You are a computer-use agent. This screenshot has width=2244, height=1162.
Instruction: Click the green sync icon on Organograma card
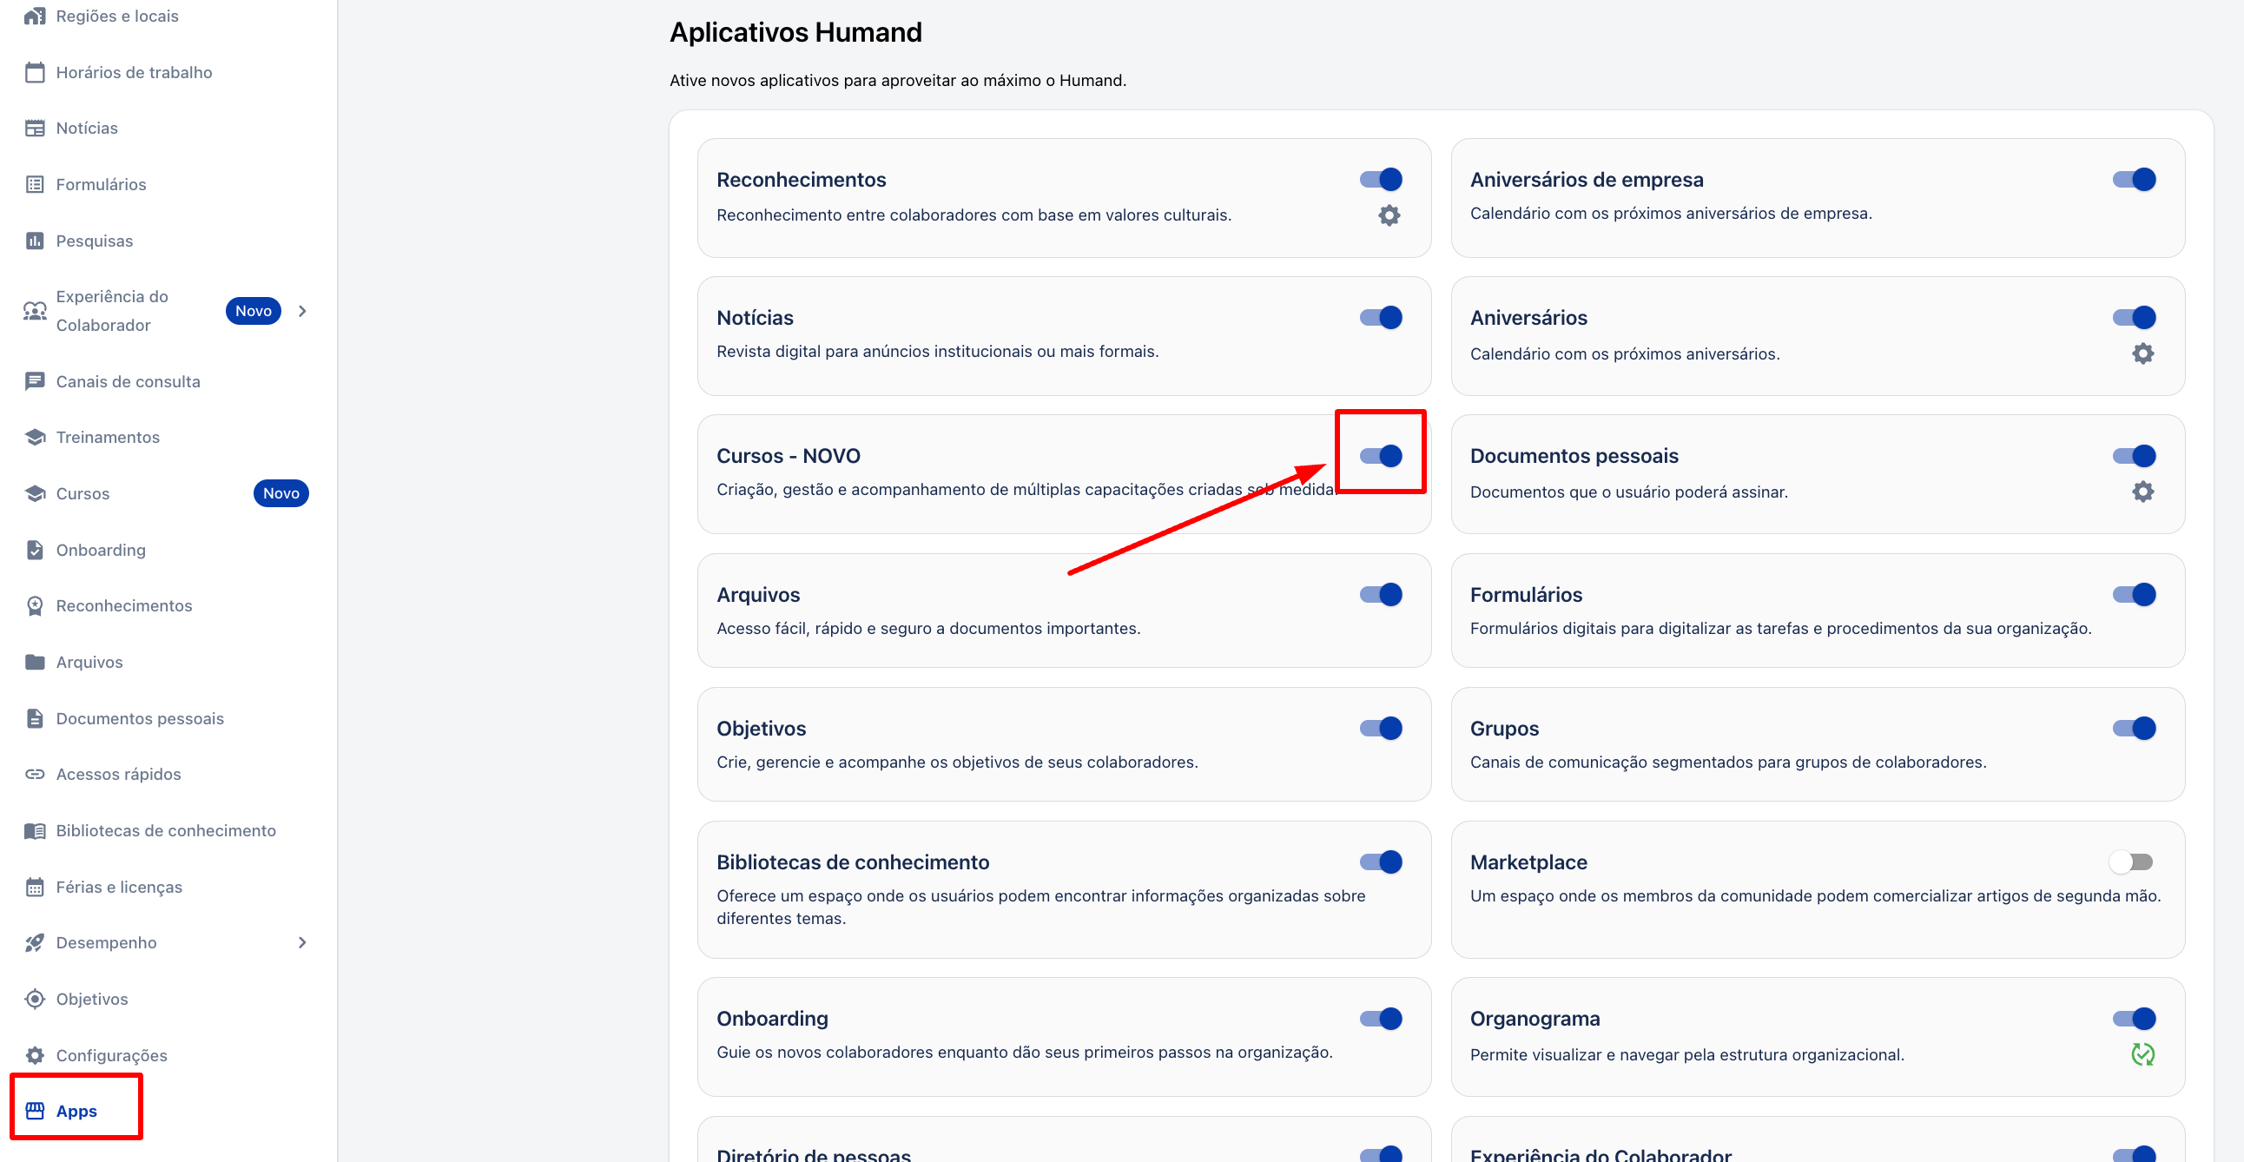(x=2143, y=1055)
